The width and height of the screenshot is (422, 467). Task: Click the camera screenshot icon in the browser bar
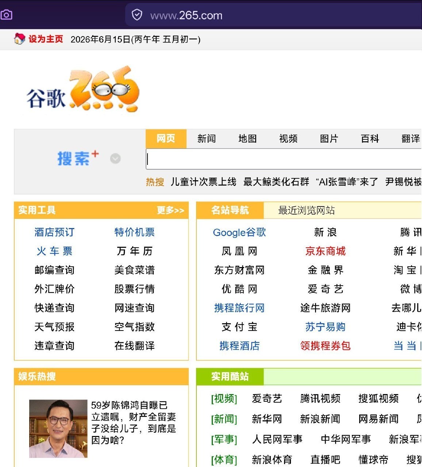tap(6, 15)
